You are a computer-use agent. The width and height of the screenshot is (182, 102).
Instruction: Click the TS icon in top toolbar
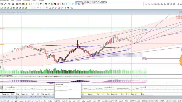click(2, 4)
